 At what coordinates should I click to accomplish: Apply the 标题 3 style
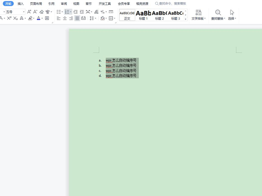tap(176, 15)
